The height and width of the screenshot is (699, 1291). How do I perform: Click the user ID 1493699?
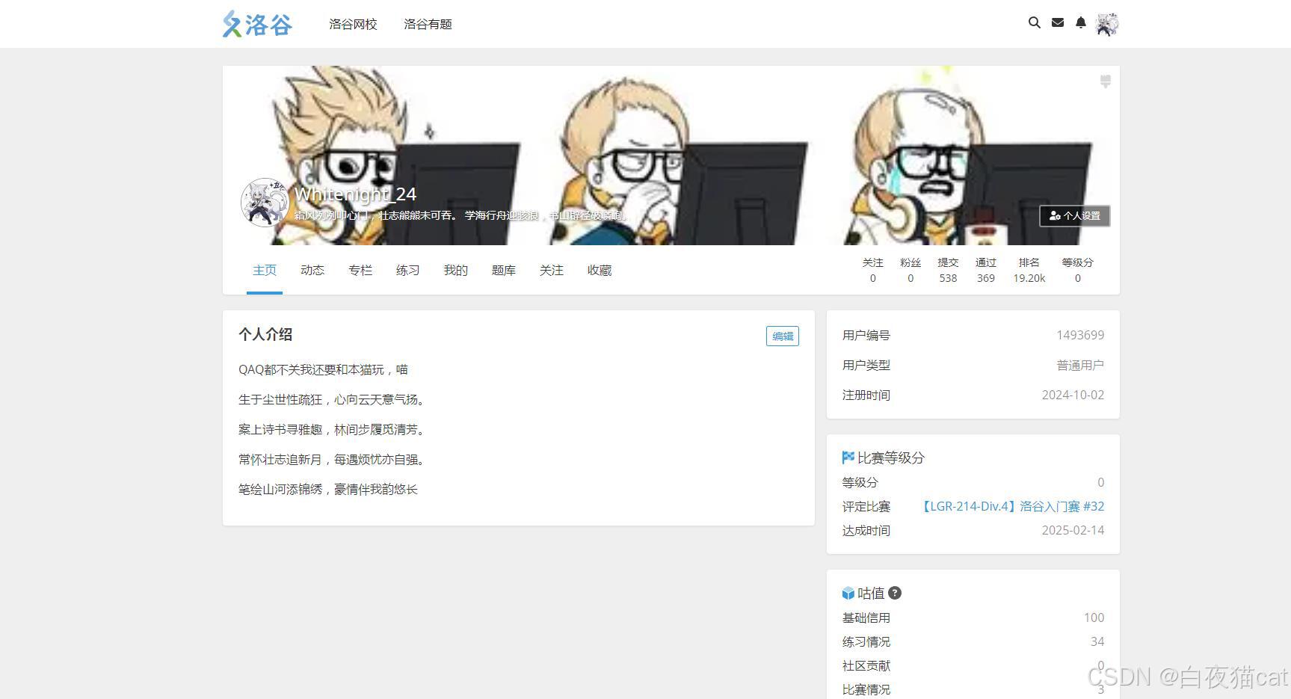pyautogui.click(x=1080, y=336)
